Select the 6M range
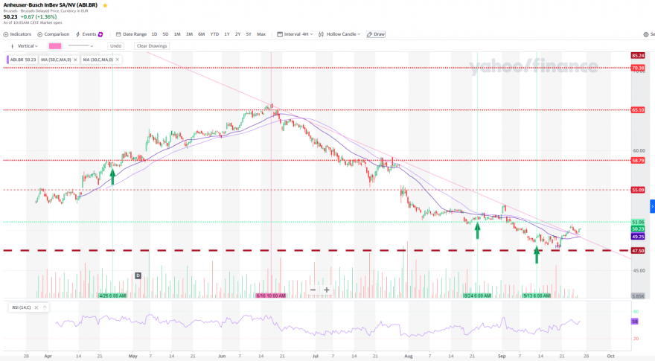Viewport: 655px width, 361px height. click(202, 34)
